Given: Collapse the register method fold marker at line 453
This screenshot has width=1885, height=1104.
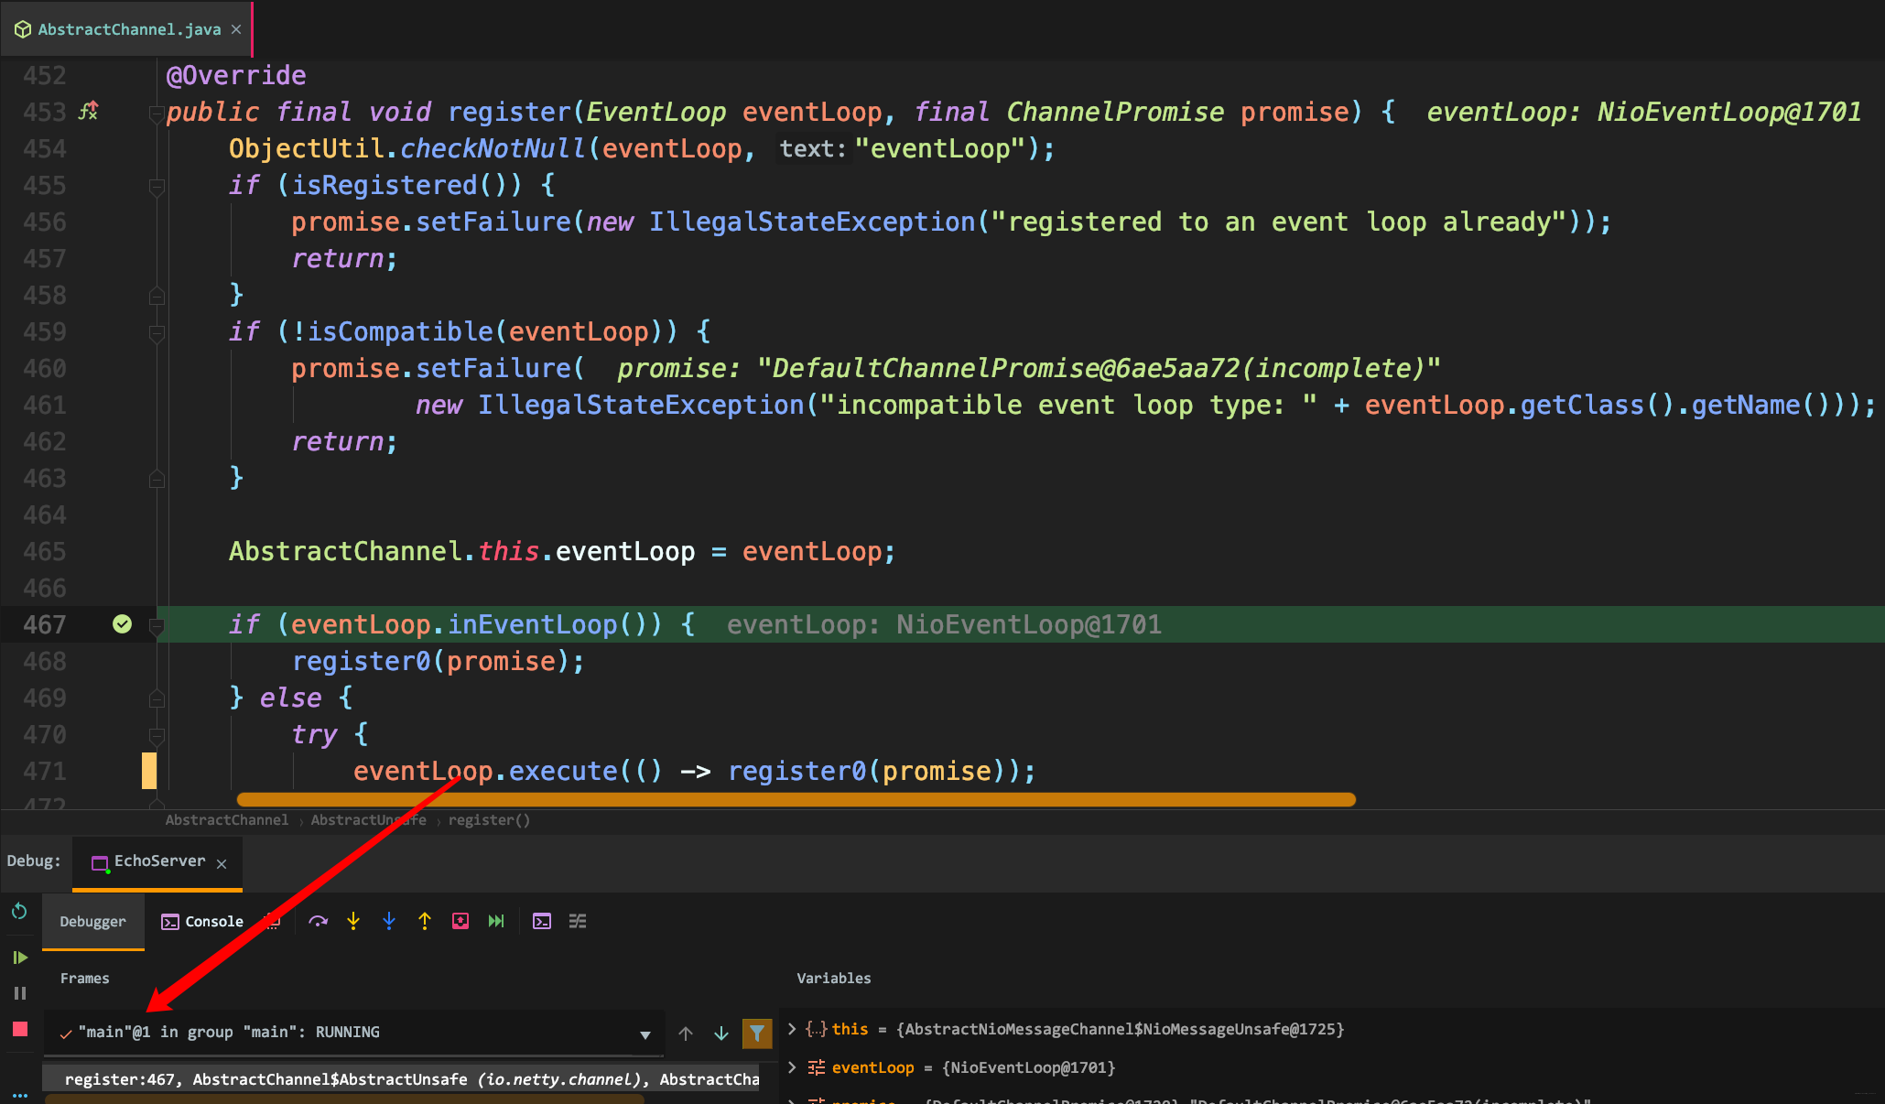Looking at the screenshot, I should (x=157, y=114).
